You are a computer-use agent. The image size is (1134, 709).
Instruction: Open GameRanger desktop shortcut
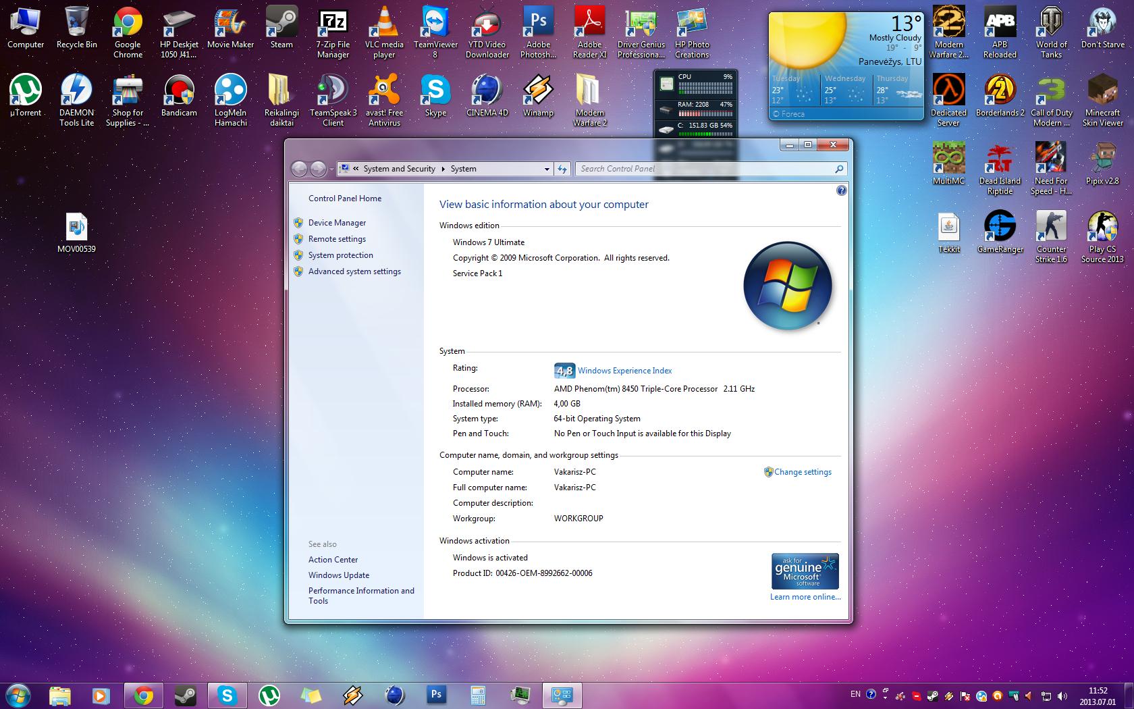tap(1000, 232)
